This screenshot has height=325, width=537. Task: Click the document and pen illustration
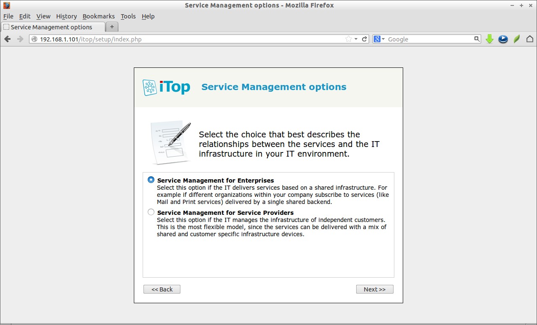(171, 143)
